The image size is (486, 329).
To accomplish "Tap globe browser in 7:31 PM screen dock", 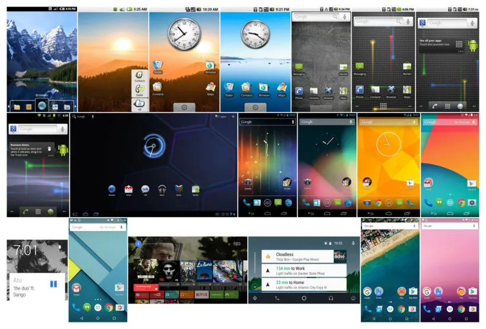I will click(461, 106).
